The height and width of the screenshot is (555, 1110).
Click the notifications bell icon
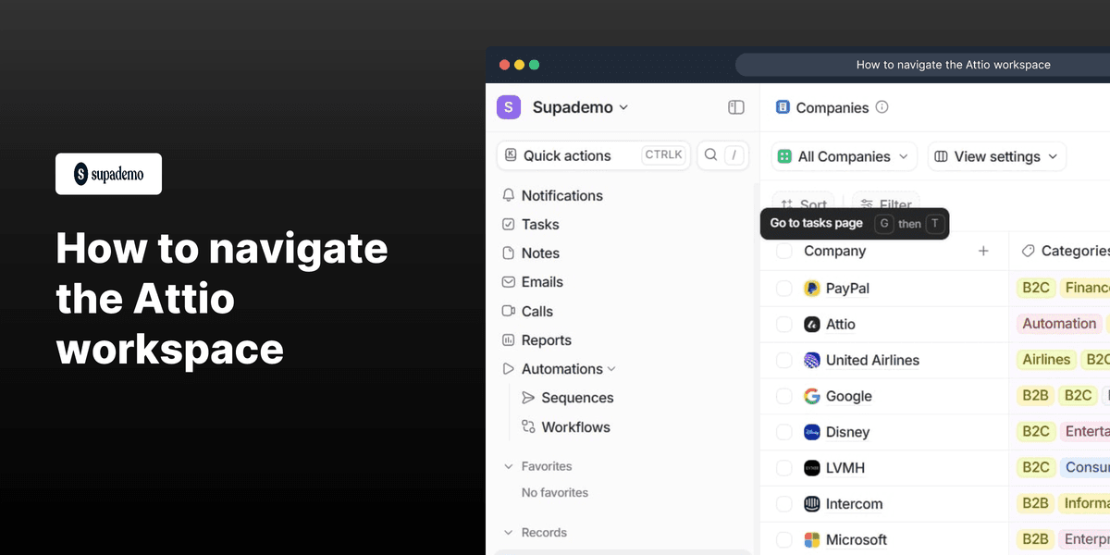[509, 195]
